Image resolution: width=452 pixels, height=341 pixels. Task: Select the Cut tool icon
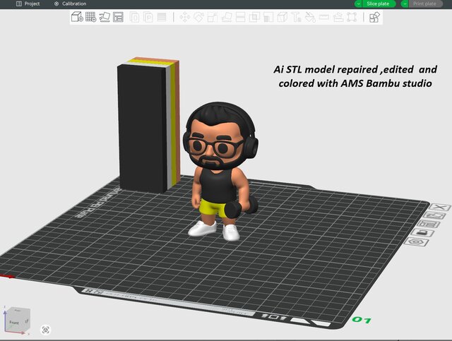click(x=240, y=17)
